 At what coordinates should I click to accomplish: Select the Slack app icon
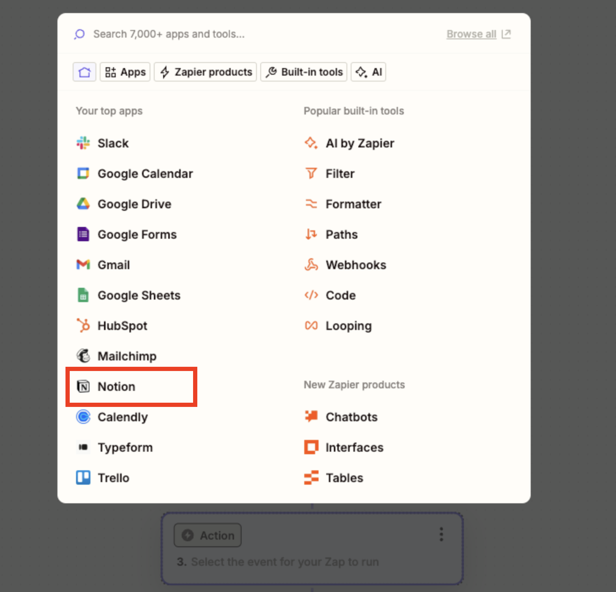(83, 143)
